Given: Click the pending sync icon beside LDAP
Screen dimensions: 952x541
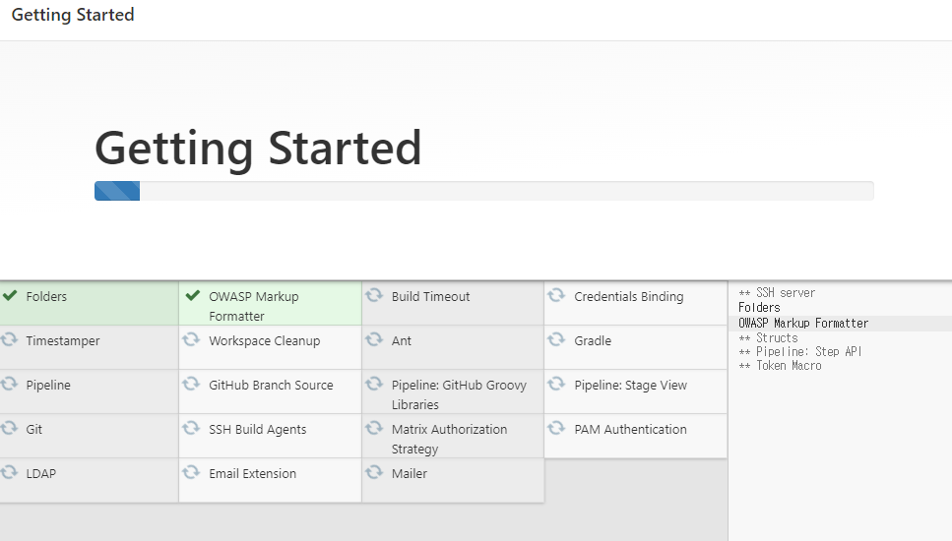Looking at the screenshot, I should coord(9,472).
